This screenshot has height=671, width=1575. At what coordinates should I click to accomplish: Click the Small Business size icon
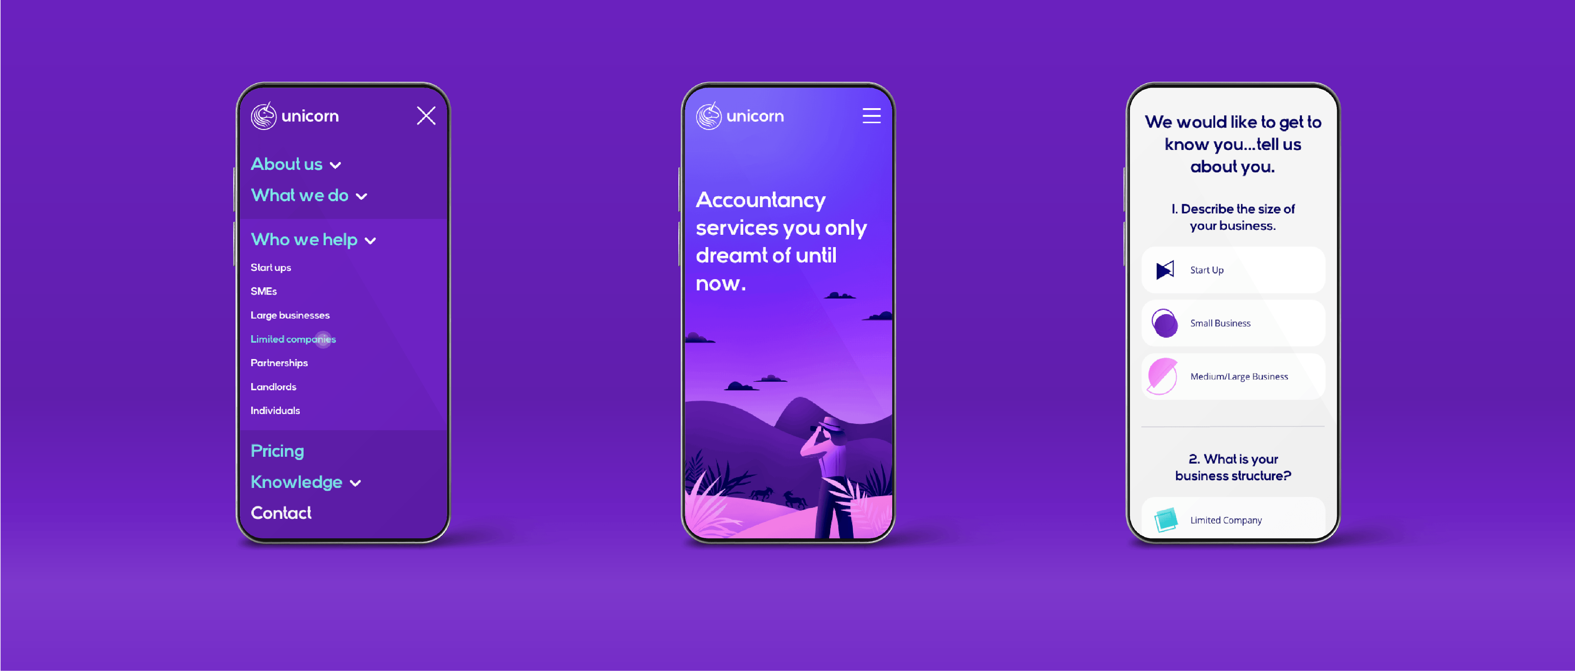tap(1163, 323)
